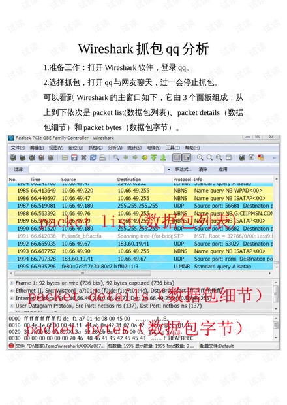This screenshot has width=287, height=405.
Task: Select packet 1986 NBNS ISATAP query
Action: coord(140,198)
